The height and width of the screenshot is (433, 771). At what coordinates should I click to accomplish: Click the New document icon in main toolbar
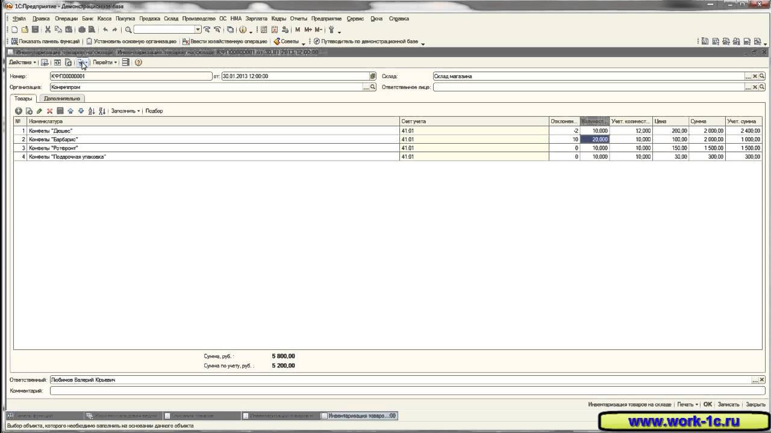(x=15, y=29)
